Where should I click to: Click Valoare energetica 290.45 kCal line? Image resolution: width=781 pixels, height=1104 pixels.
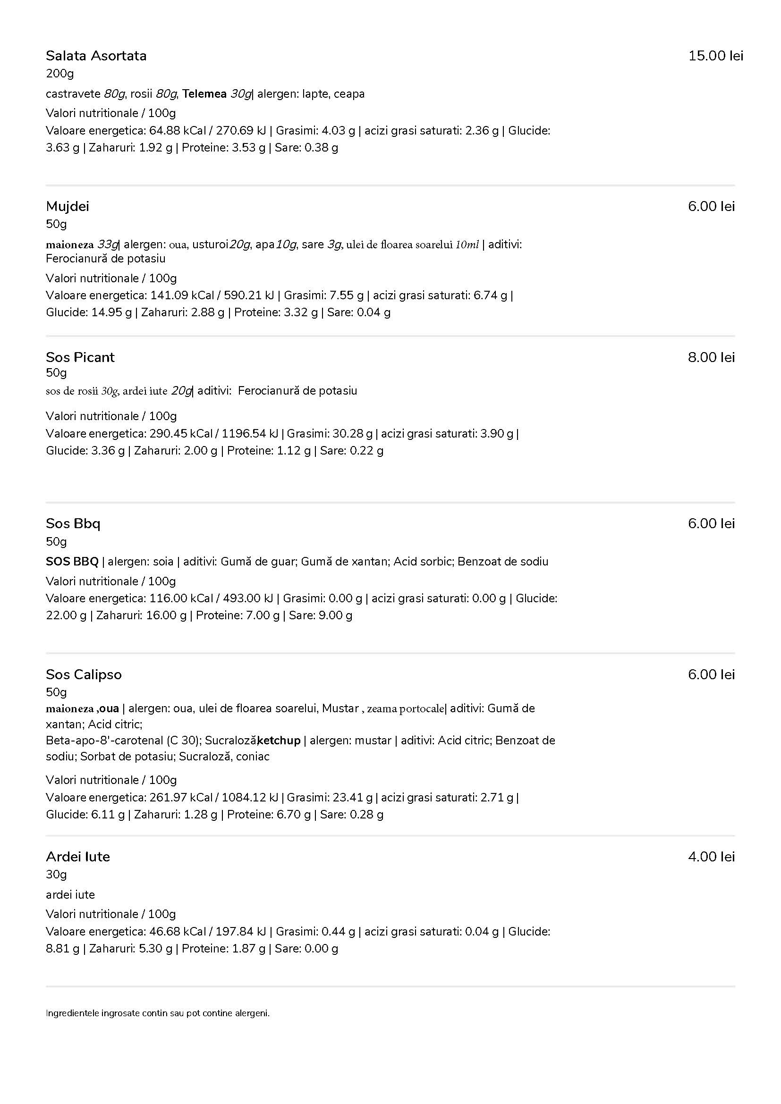(282, 434)
